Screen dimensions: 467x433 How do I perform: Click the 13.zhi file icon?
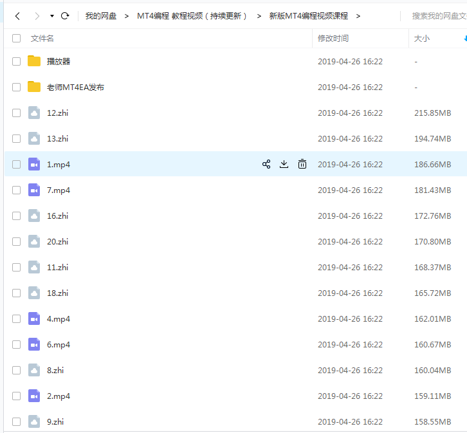(x=34, y=138)
